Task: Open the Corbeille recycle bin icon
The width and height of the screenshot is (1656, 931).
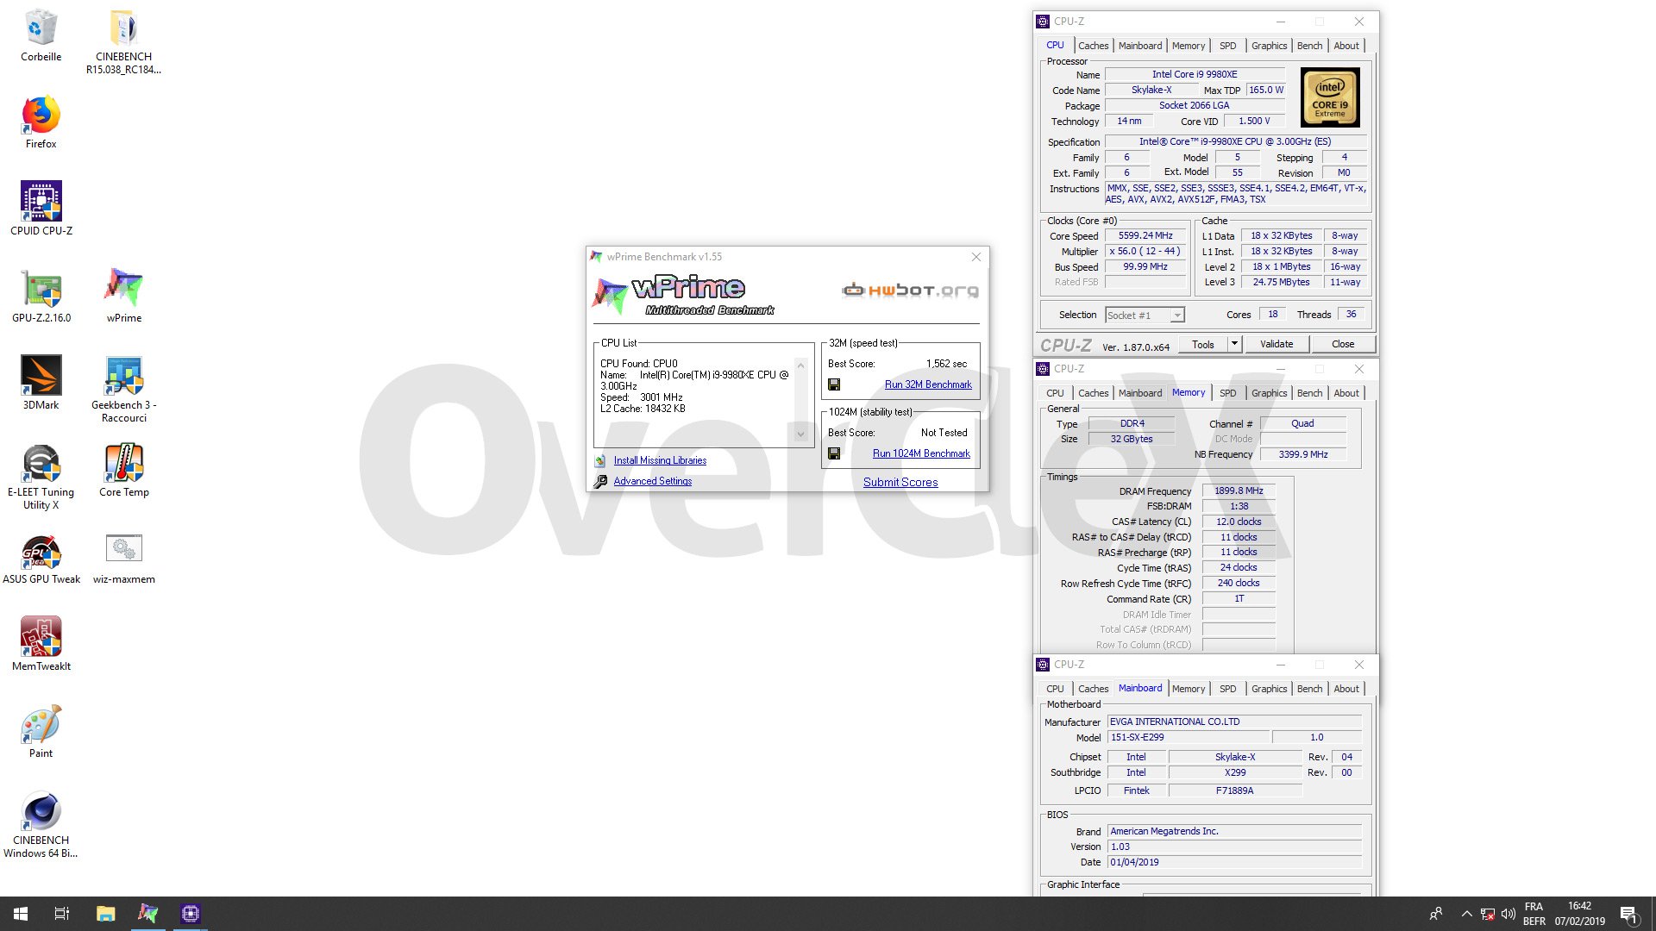Action: (x=41, y=34)
